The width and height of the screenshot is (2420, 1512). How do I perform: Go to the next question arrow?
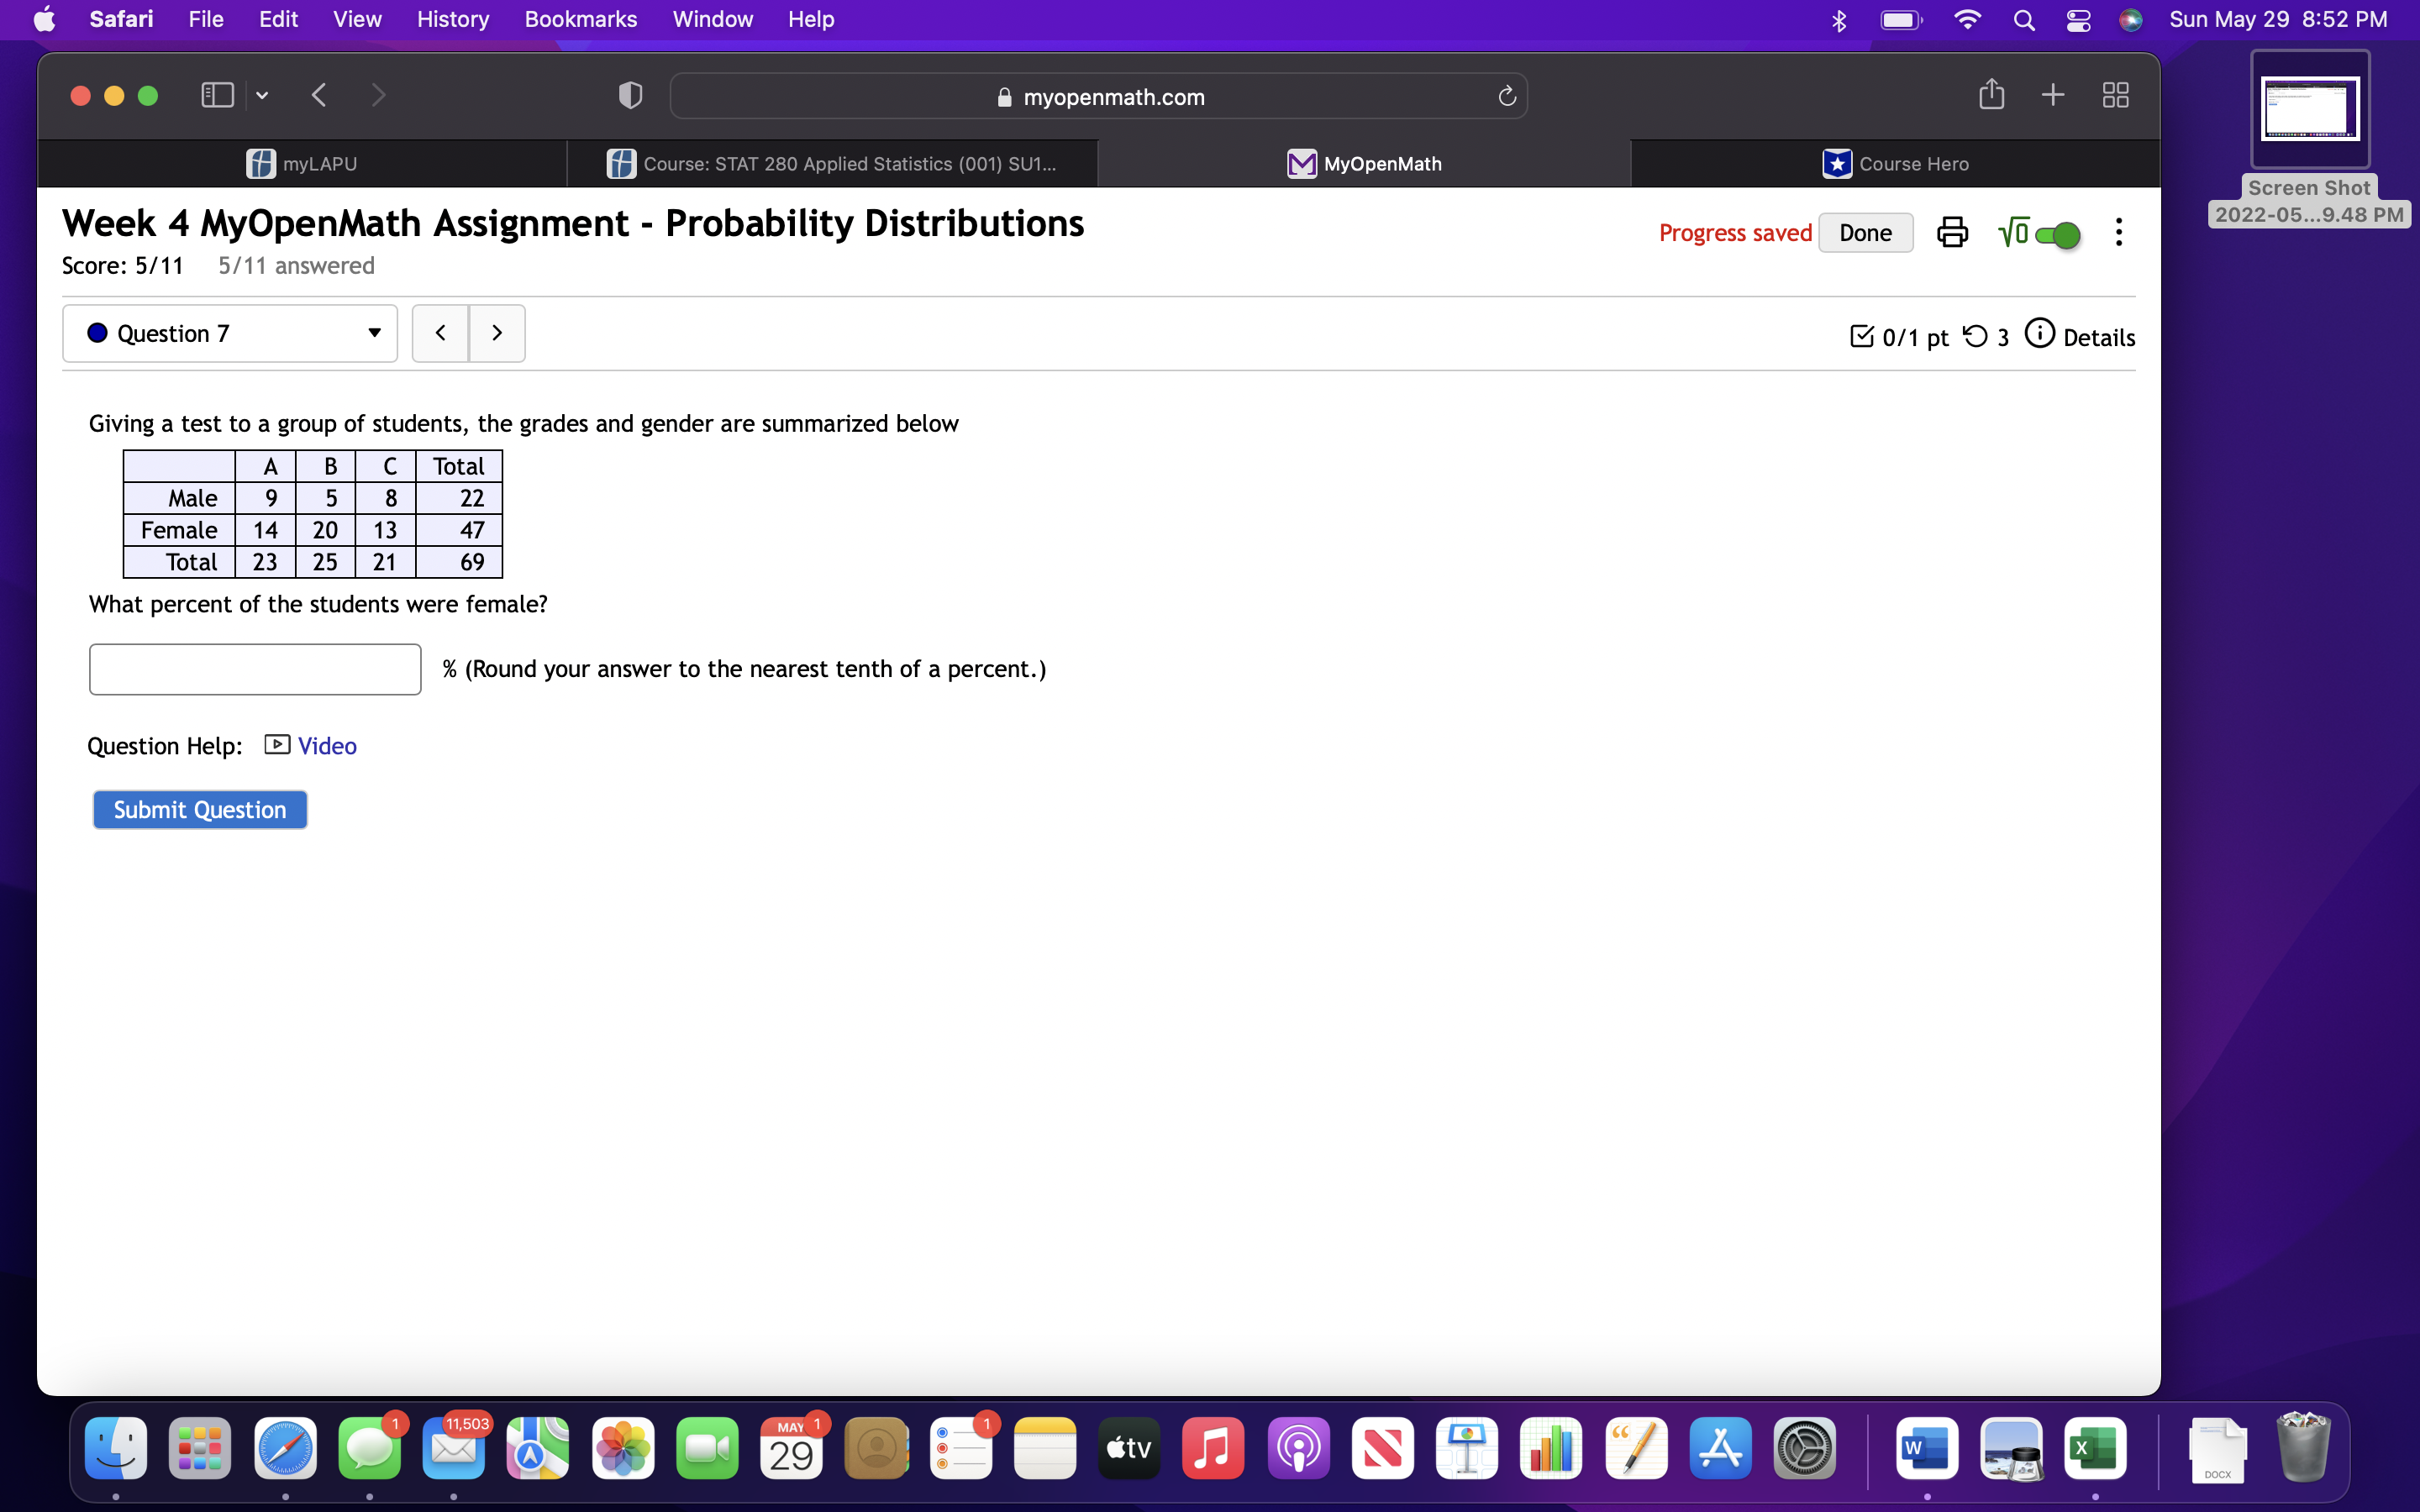[497, 333]
